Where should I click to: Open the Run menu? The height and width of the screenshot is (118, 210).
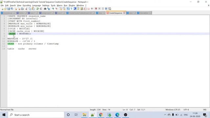click(x=66, y=6)
